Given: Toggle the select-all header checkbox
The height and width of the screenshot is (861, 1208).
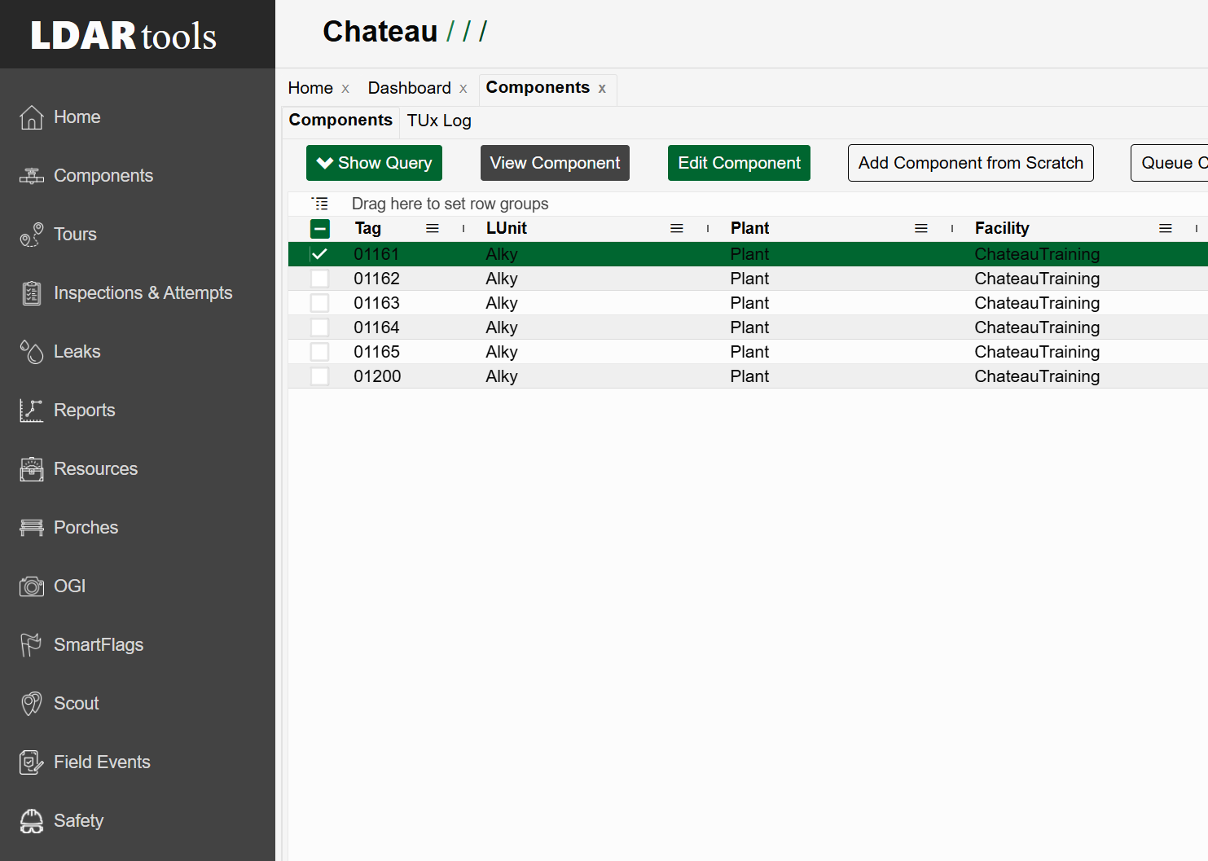Looking at the screenshot, I should [x=320, y=229].
